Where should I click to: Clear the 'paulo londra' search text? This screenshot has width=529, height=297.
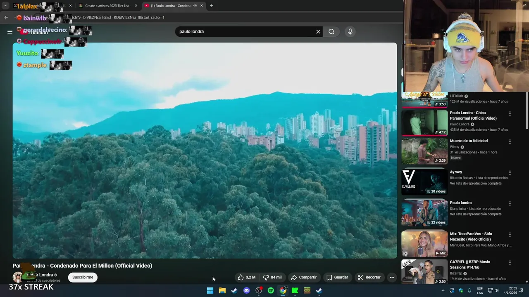[318, 32]
